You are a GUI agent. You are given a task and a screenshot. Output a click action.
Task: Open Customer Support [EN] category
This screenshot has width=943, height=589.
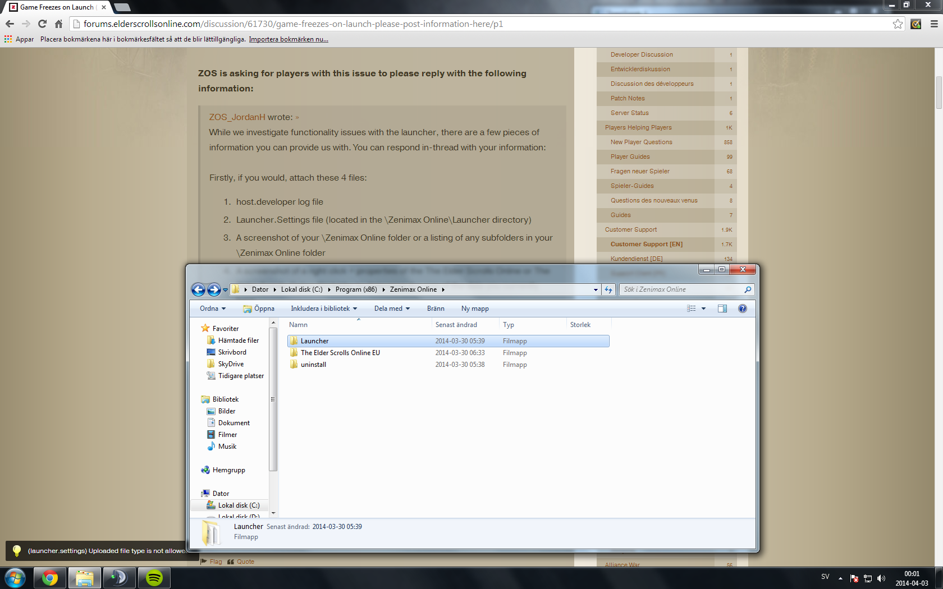(x=647, y=244)
